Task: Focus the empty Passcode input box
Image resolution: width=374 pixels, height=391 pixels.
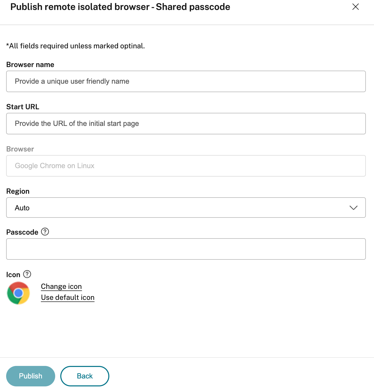Action: point(186,249)
